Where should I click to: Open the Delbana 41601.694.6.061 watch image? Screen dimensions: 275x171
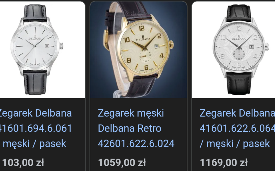pos(42,50)
